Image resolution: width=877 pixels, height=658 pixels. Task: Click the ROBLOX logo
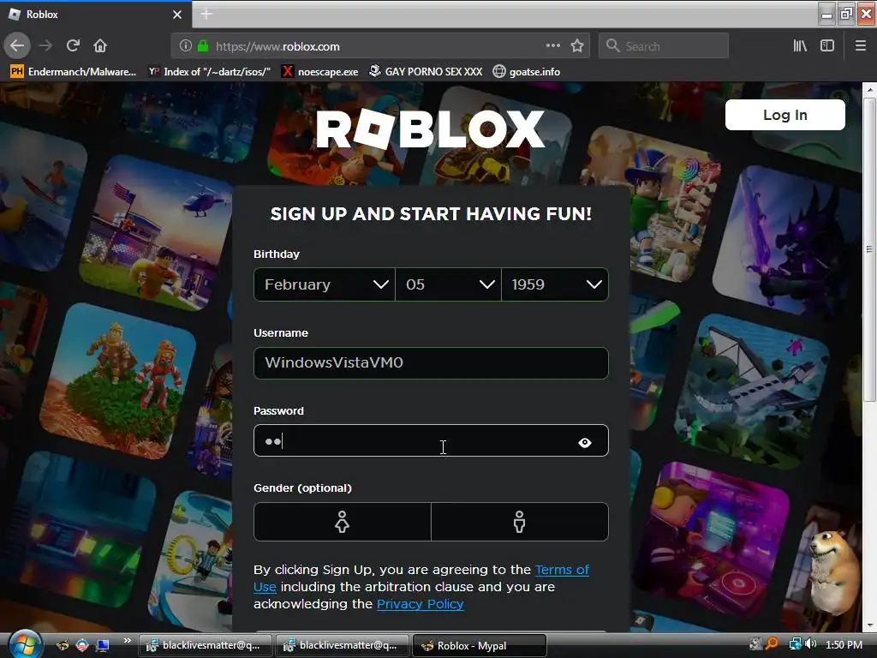click(x=431, y=129)
